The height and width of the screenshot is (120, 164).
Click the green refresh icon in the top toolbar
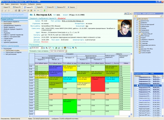[45, 10]
